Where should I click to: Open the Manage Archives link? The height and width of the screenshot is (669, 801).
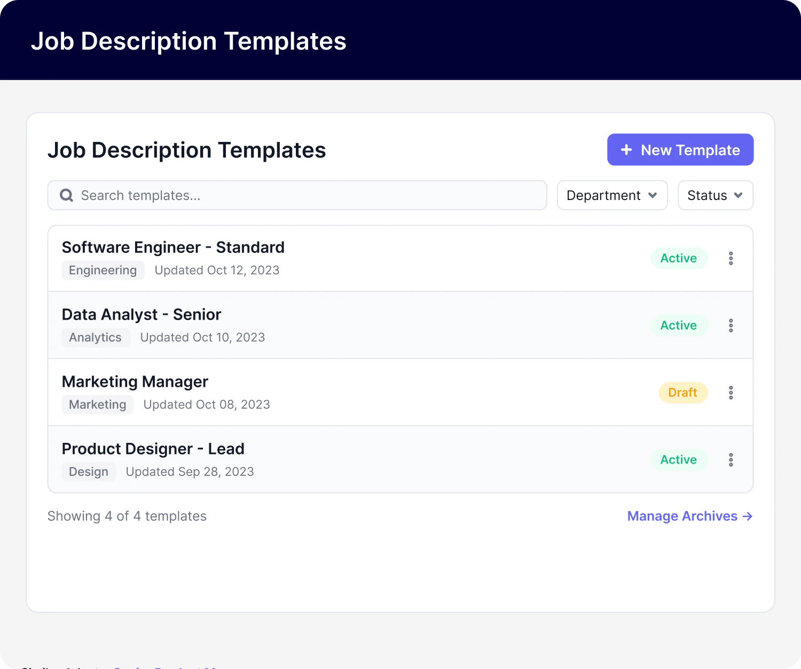pyautogui.click(x=690, y=516)
